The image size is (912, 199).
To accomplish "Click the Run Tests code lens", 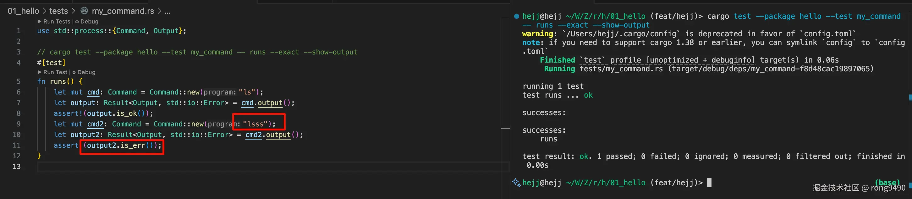I will pyautogui.click(x=57, y=22).
